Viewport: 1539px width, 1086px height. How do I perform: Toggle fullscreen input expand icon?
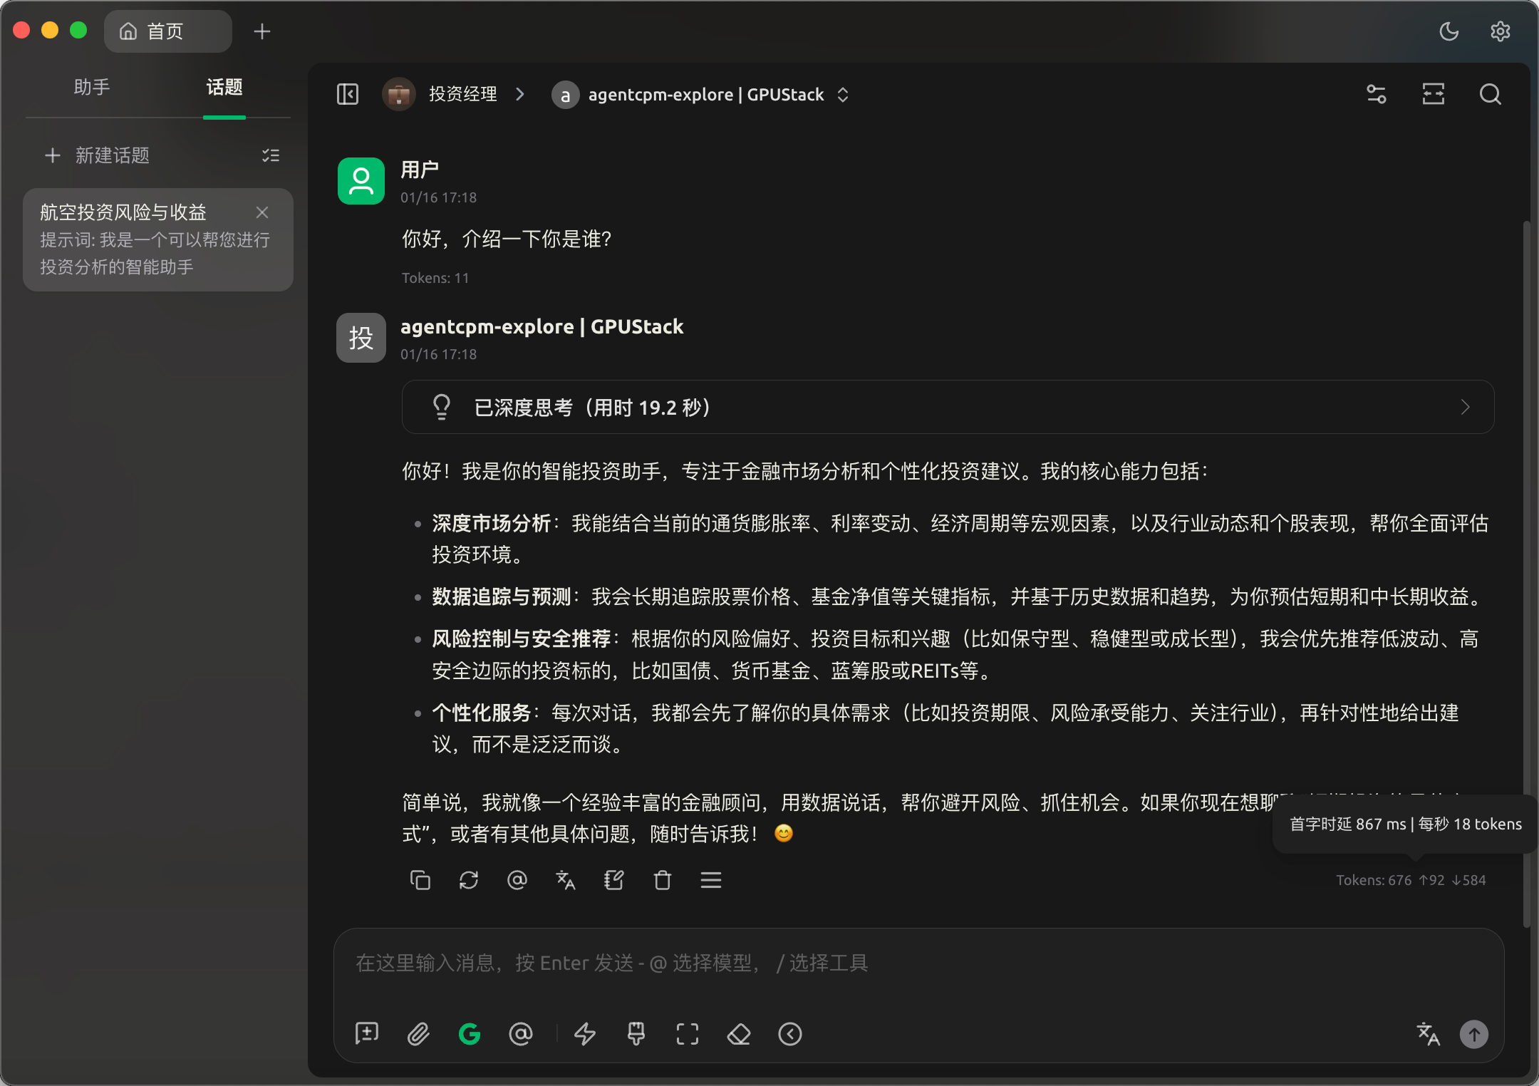click(x=688, y=1034)
